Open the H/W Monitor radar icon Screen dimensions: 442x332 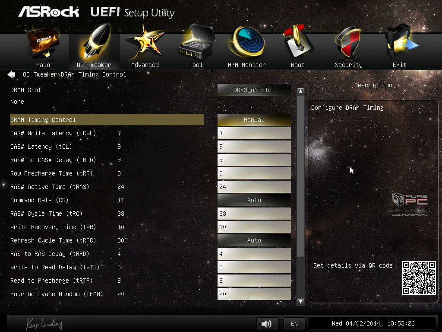click(247, 42)
